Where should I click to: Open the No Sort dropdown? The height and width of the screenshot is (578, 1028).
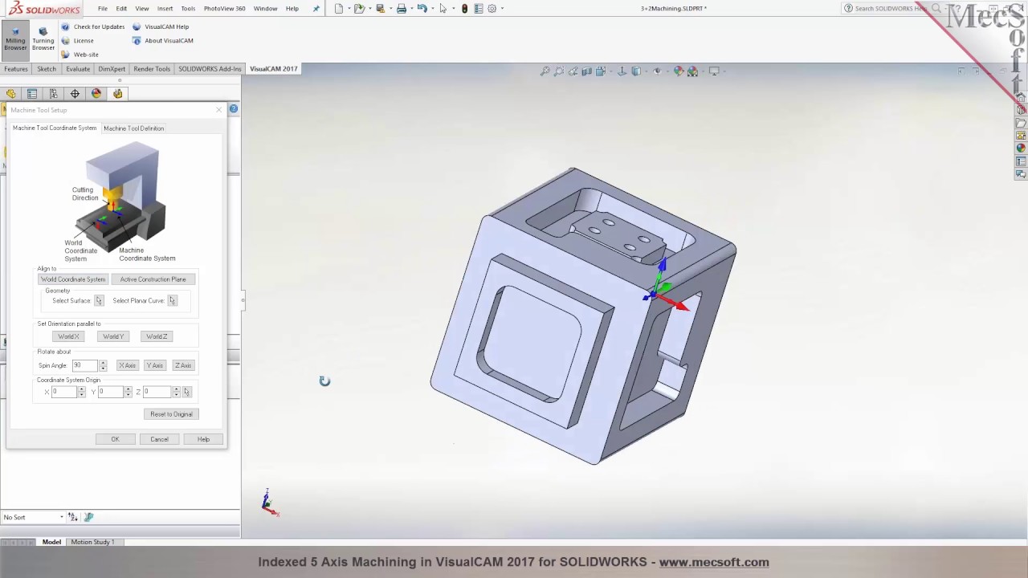32,517
